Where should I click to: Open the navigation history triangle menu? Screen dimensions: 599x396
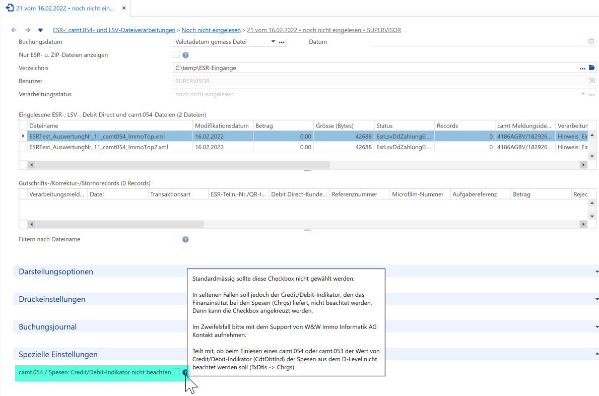(x=40, y=30)
